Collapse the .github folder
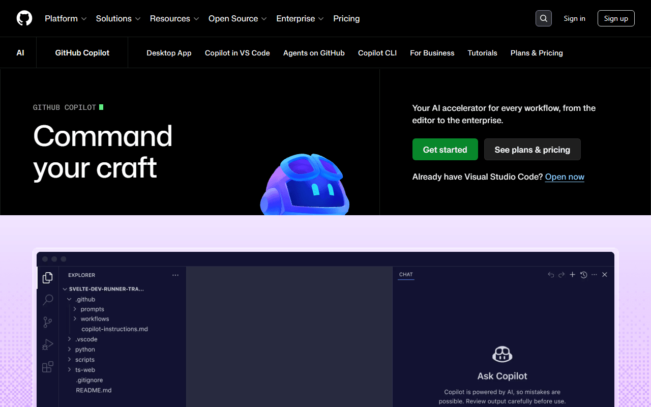Screen dimensions: 651x407 [81, 299]
